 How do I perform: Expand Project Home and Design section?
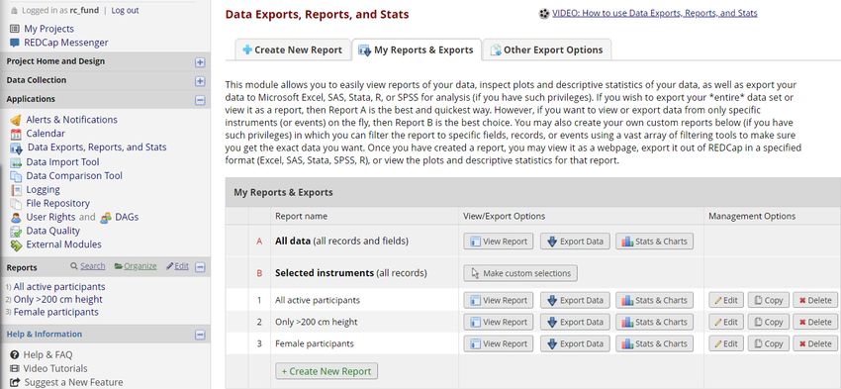click(x=200, y=62)
